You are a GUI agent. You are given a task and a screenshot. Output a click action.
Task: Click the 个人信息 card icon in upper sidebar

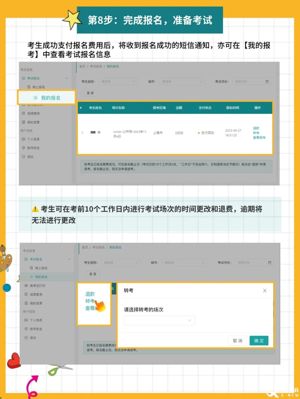pyautogui.click(x=24, y=139)
